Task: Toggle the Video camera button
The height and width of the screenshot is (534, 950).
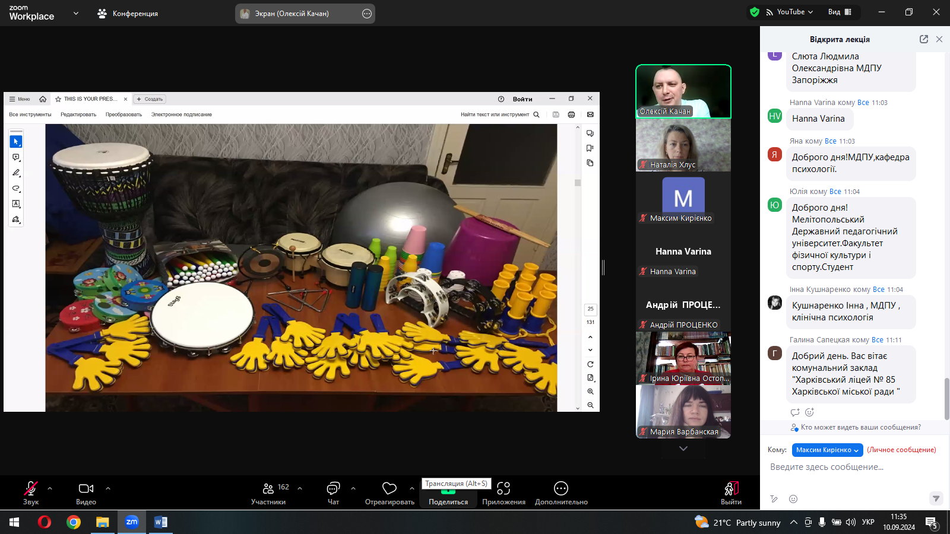Action: (86, 489)
